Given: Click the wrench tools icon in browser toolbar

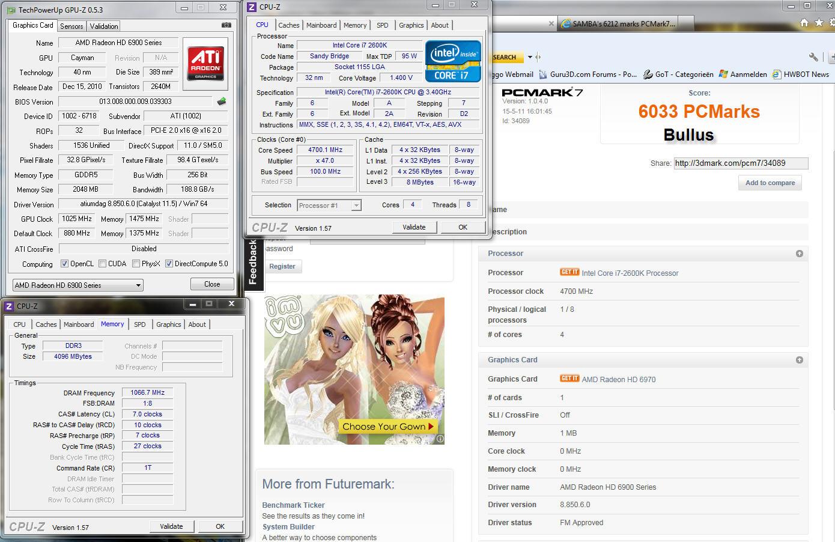Looking at the screenshot, I should click(x=813, y=57).
